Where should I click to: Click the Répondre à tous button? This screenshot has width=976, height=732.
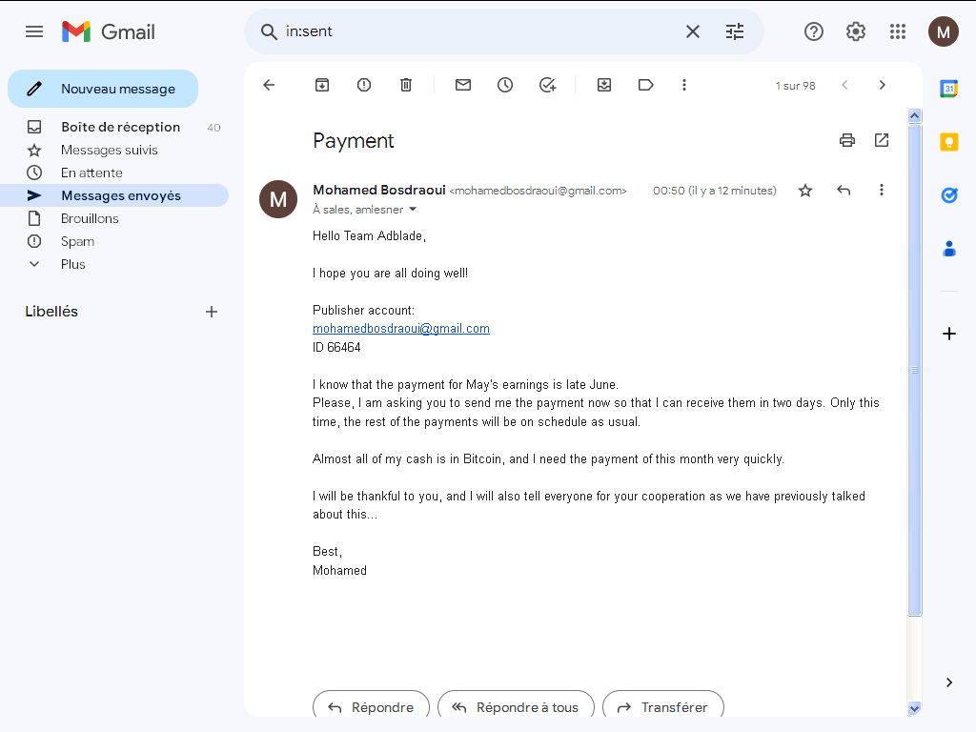[516, 707]
